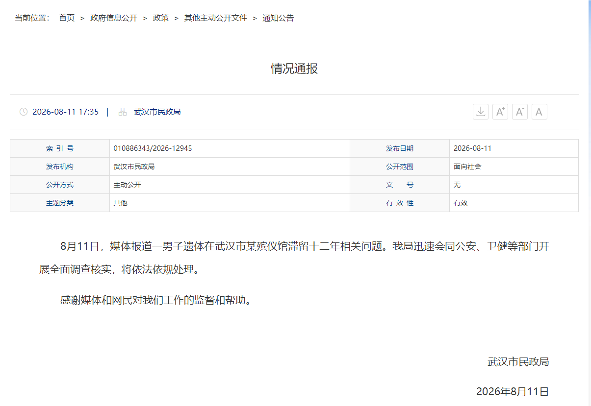
Task: Click the 2026-08-11 date cell in table
Action: [514, 148]
